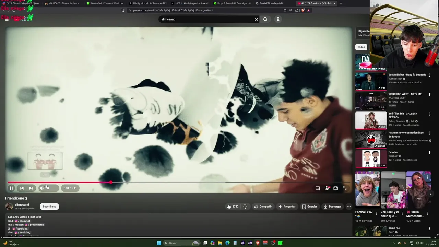This screenshot has height=247, width=439.
Task: Open Football x 67 short
Action: point(367,190)
